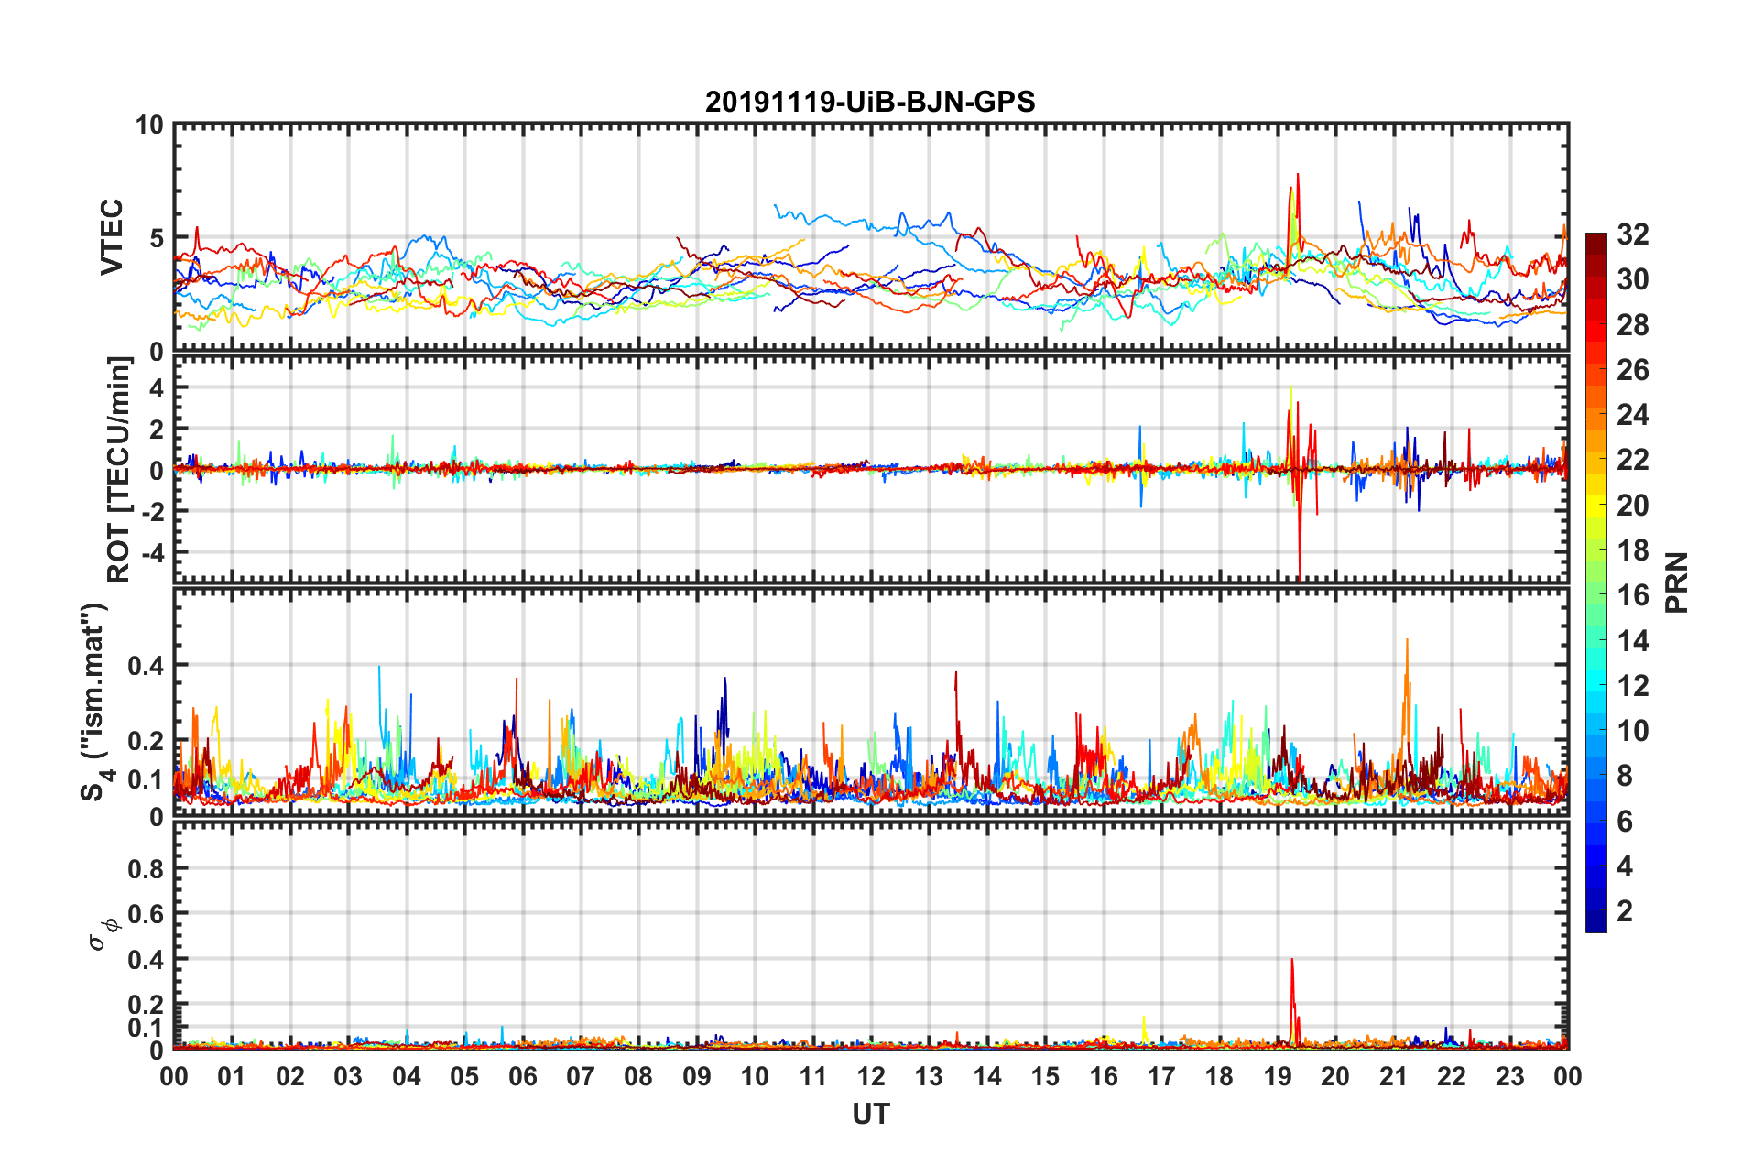Screen dimensions: 1742x1165
Task: Click colorbar tick label 20
Action: pyautogui.click(x=1632, y=506)
